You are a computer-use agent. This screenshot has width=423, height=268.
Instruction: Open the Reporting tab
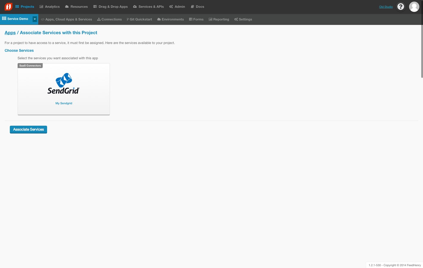(x=219, y=19)
